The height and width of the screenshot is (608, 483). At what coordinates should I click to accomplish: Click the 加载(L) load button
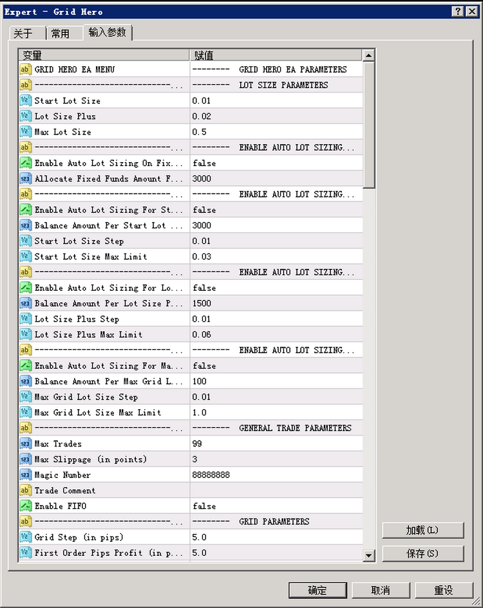[x=423, y=530]
